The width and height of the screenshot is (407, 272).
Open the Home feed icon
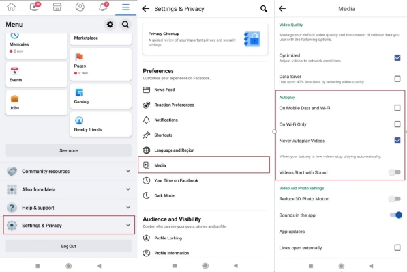(x=11, y=7)
